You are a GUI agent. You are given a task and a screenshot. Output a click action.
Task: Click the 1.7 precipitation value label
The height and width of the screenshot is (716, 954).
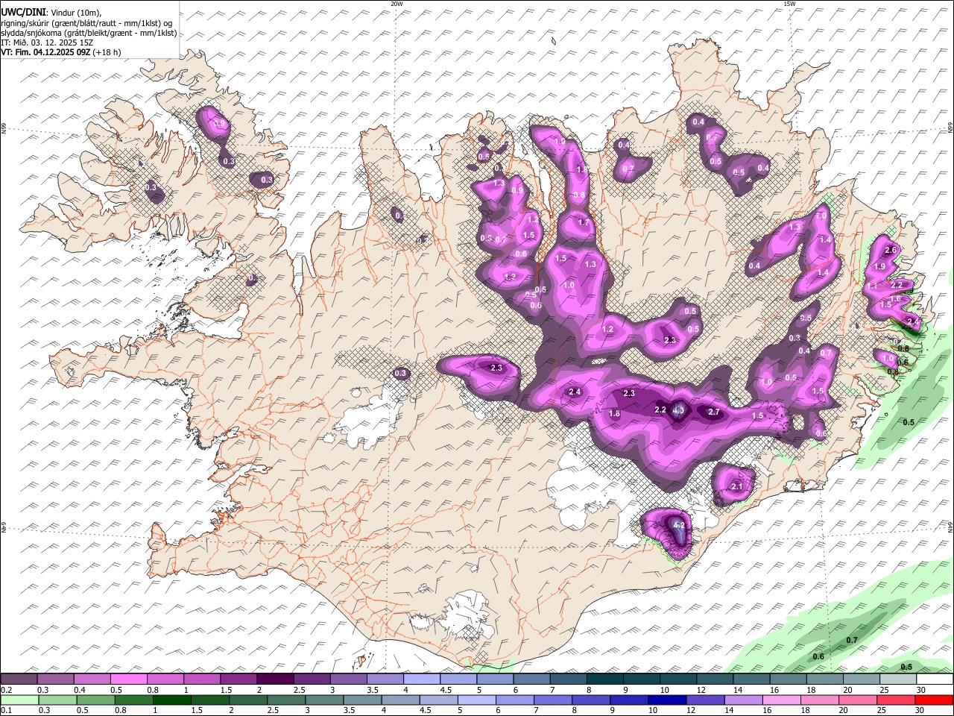coord(584,222)
